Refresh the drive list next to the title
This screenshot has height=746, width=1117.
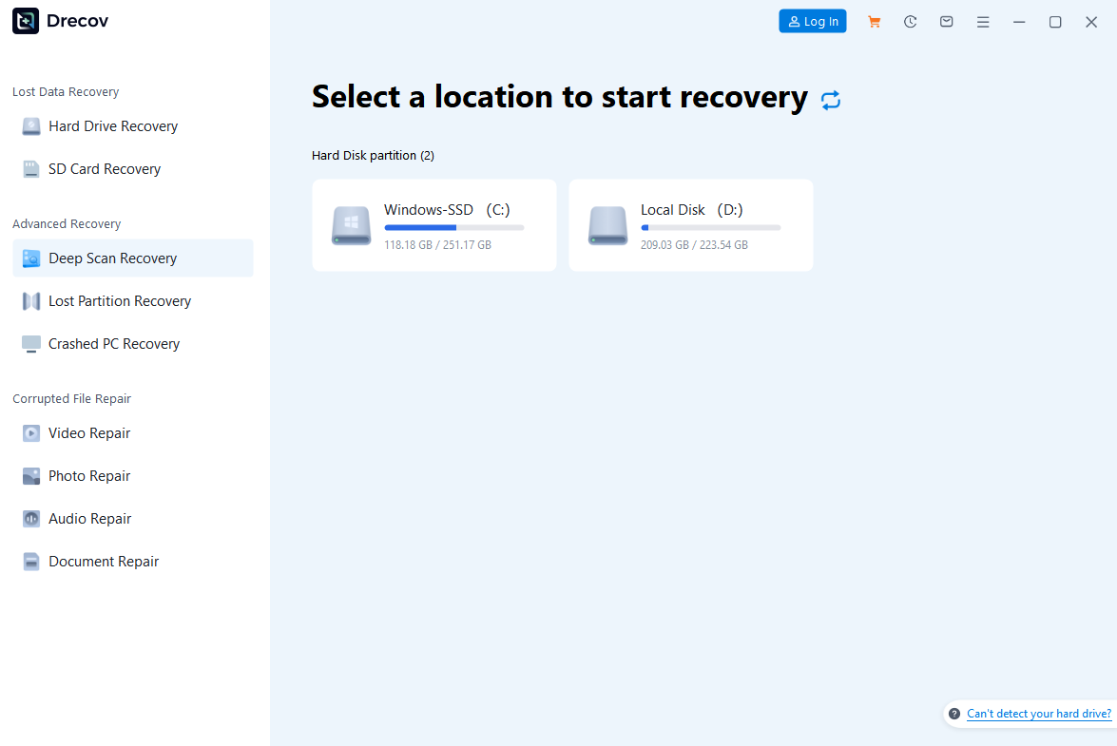[x=830, y=99]
